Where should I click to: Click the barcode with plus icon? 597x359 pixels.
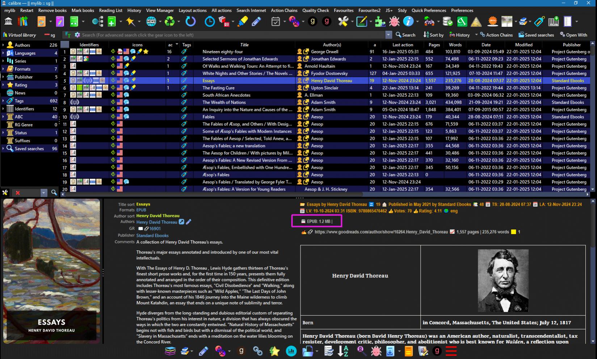click(553, 22)
